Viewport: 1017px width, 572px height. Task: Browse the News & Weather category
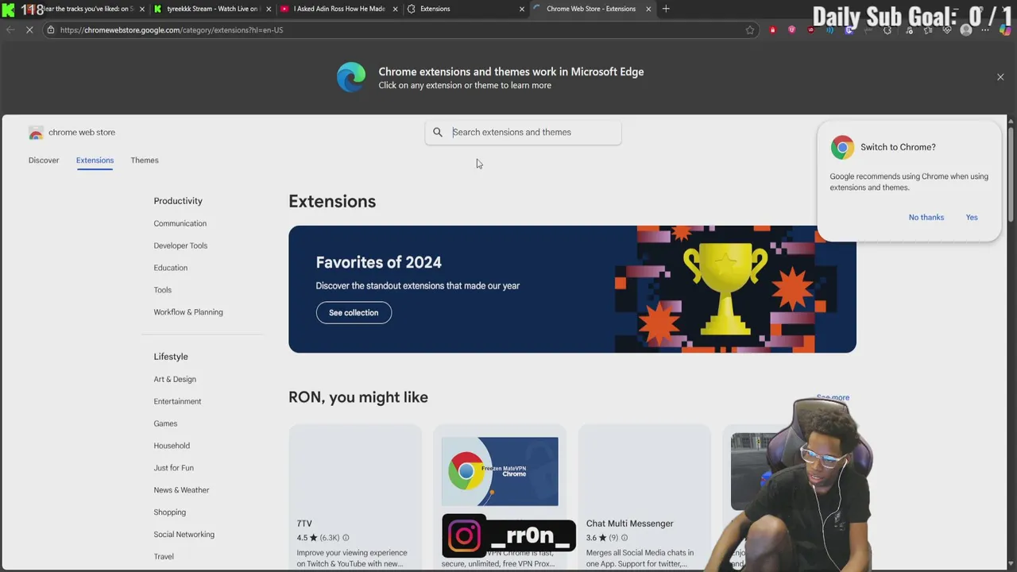pos(181,491)
